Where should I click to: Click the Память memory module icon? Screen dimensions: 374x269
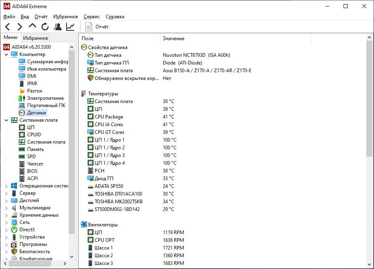click(x=22, y=149)
